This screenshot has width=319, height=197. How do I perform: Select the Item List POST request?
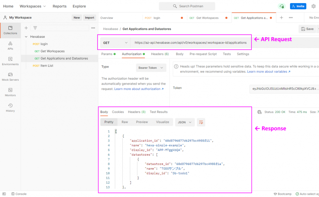(x=47, y=66)
